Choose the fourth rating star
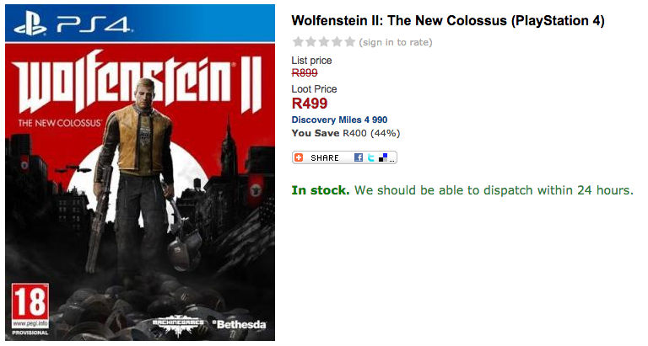 click(x=337, y=41)
